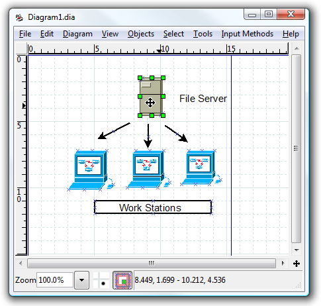Open the Input Methods menu
This screenshot has width=321, height=306.
point(248,34)
